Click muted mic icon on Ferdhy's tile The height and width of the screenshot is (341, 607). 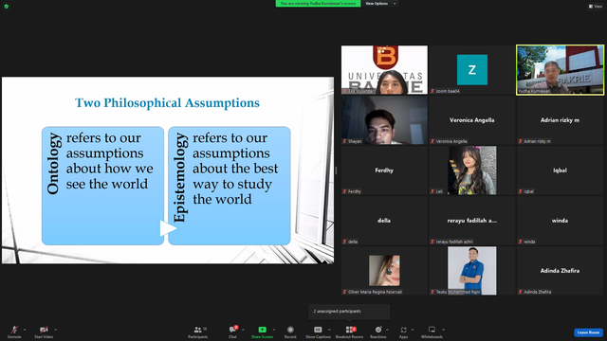344,191
